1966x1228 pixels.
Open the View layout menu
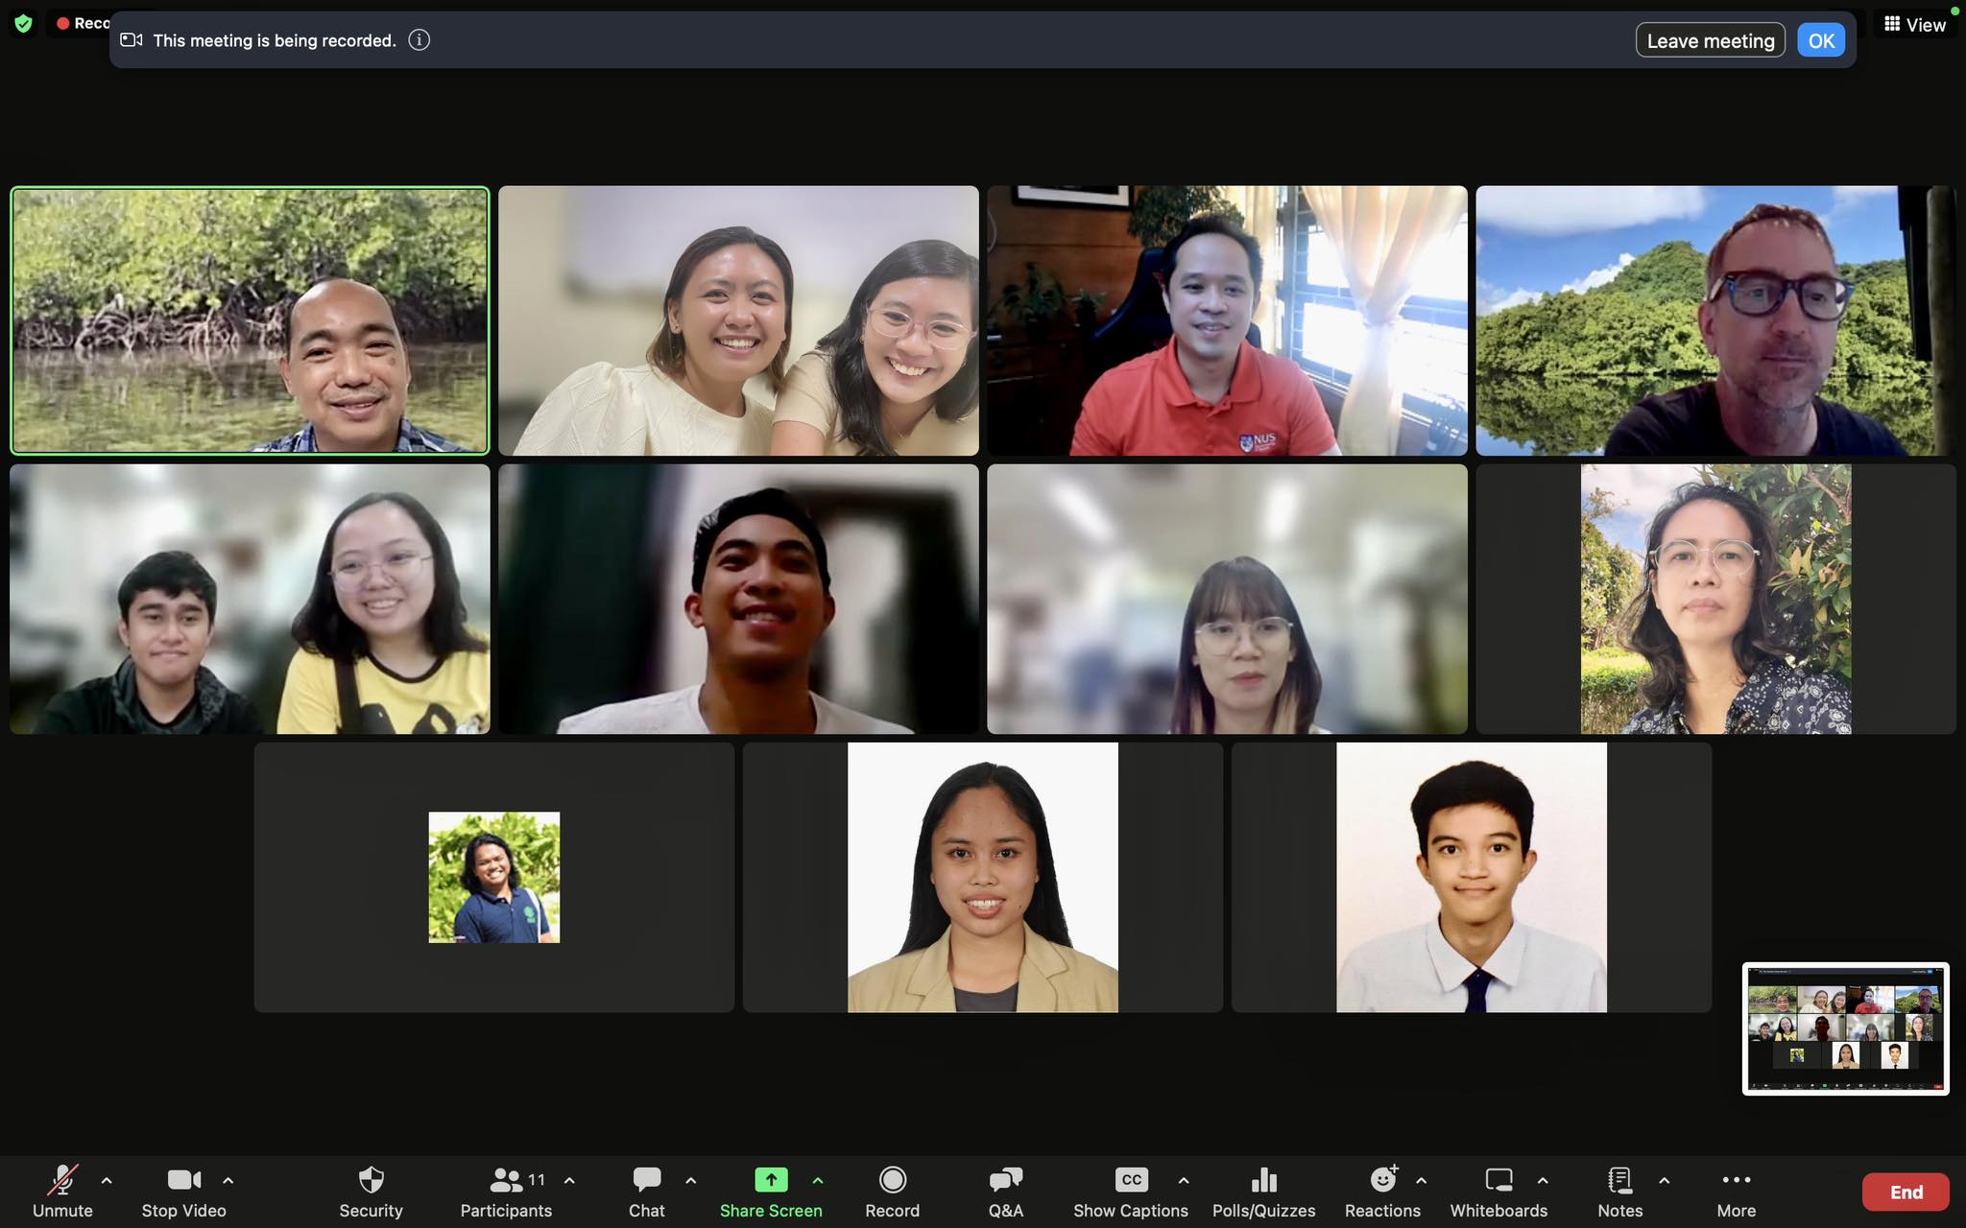pyautogui.click(x=1915, y=25)
